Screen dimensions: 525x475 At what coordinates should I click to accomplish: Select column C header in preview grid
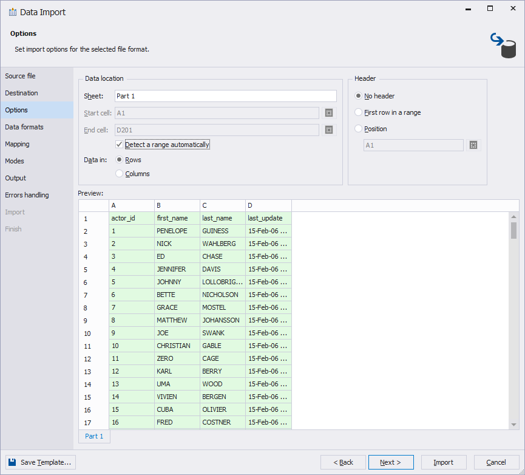click(222, 205)
